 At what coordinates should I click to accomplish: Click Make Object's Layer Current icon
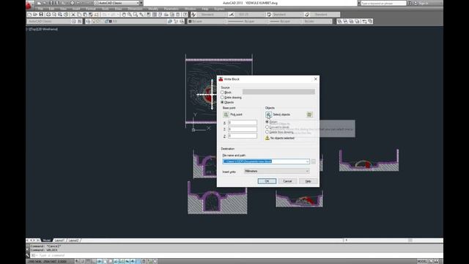tap(170, 21)
